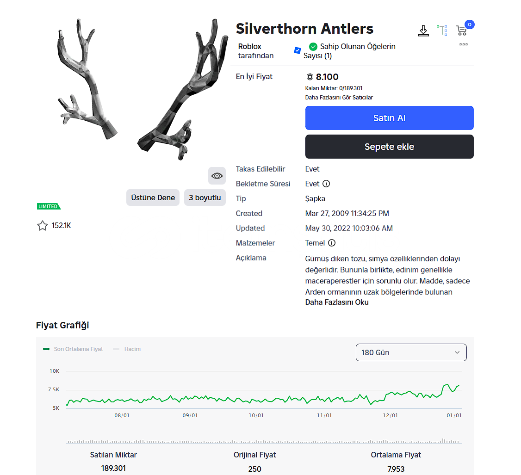
Task: Switch to the 3 boyutlu view
Action: click(x=205, y=197)
